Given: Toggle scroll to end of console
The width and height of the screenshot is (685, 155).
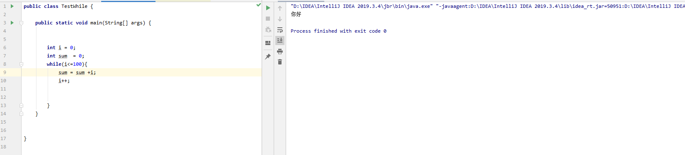Looking at the screenshot, I should pyautogui.click(x=280, y=40).
